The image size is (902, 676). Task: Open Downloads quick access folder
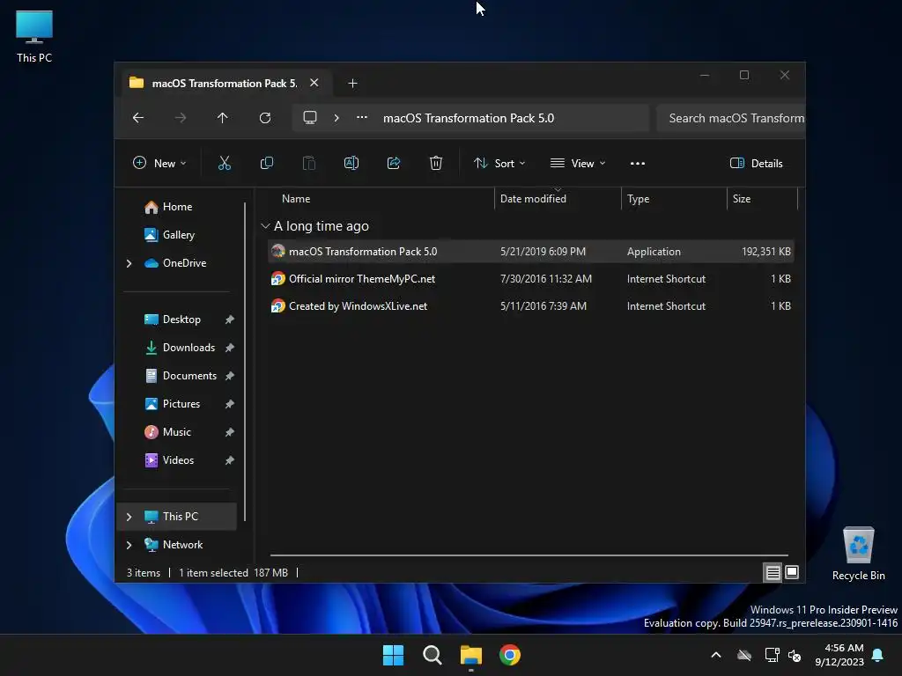(x=189, y=347)
